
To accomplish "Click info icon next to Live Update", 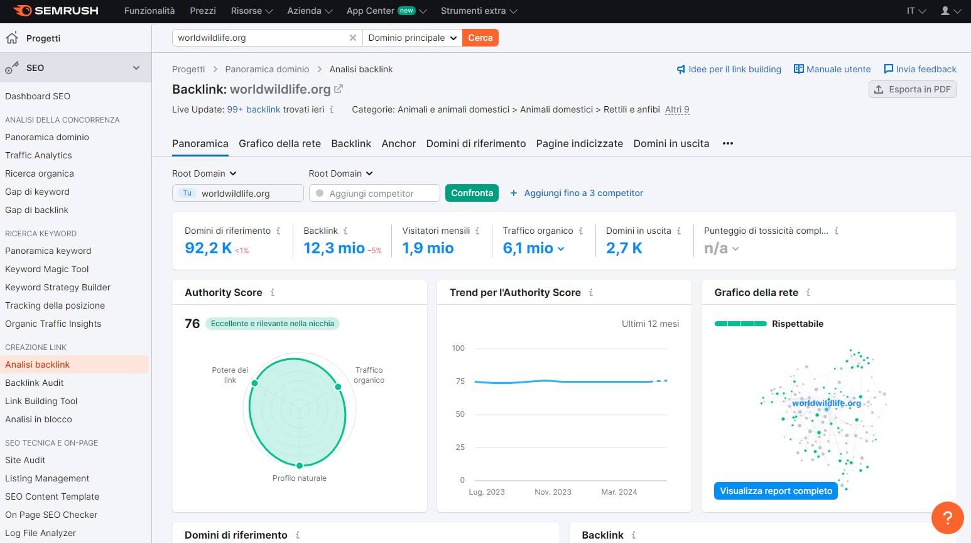I will pos(332,109).
